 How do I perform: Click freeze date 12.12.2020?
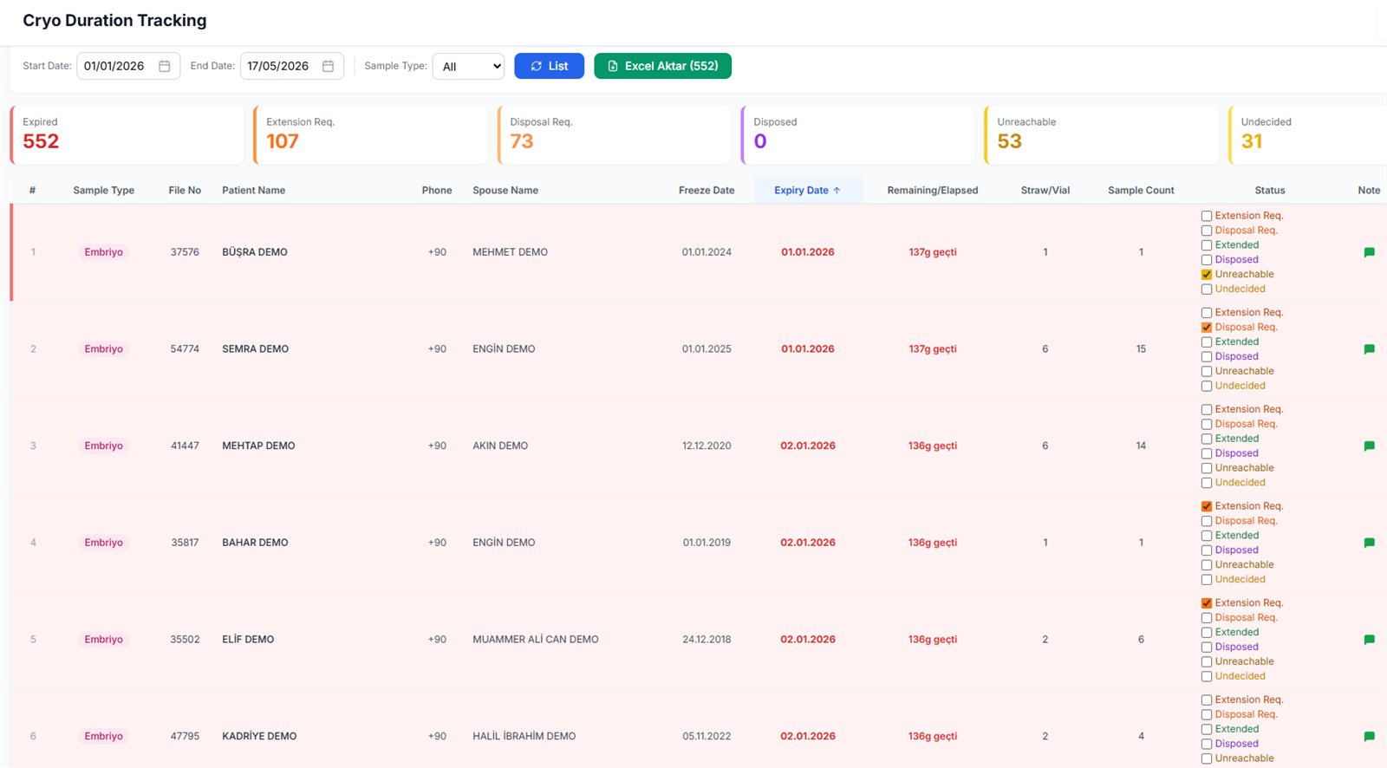(x=707, y=446)
